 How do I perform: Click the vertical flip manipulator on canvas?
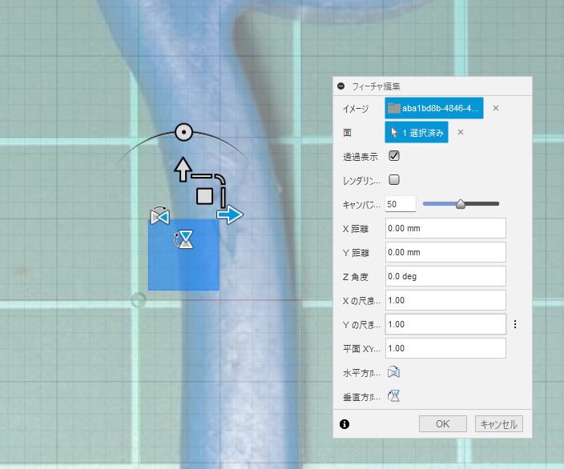tap(186, 239)
